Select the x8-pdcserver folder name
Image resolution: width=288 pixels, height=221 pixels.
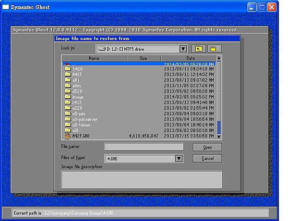tap(84, 119)
